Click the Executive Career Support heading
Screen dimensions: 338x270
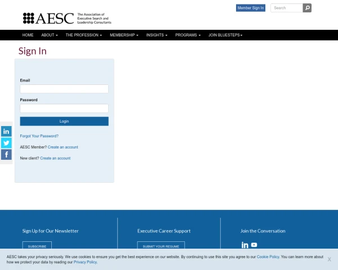coord(164,231)
